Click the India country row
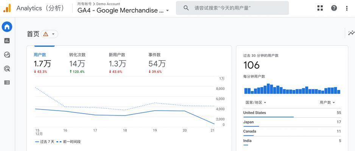This screenshot has width=355, height=151. pyautogui.click(x=292, y=141)
